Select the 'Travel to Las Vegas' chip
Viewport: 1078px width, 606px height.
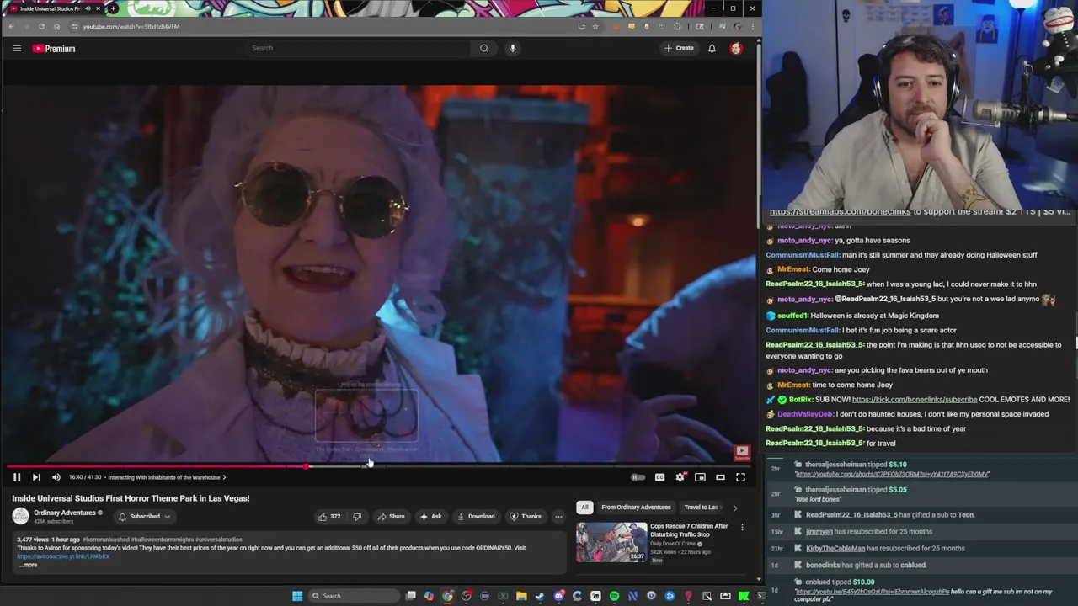(702, 507)
